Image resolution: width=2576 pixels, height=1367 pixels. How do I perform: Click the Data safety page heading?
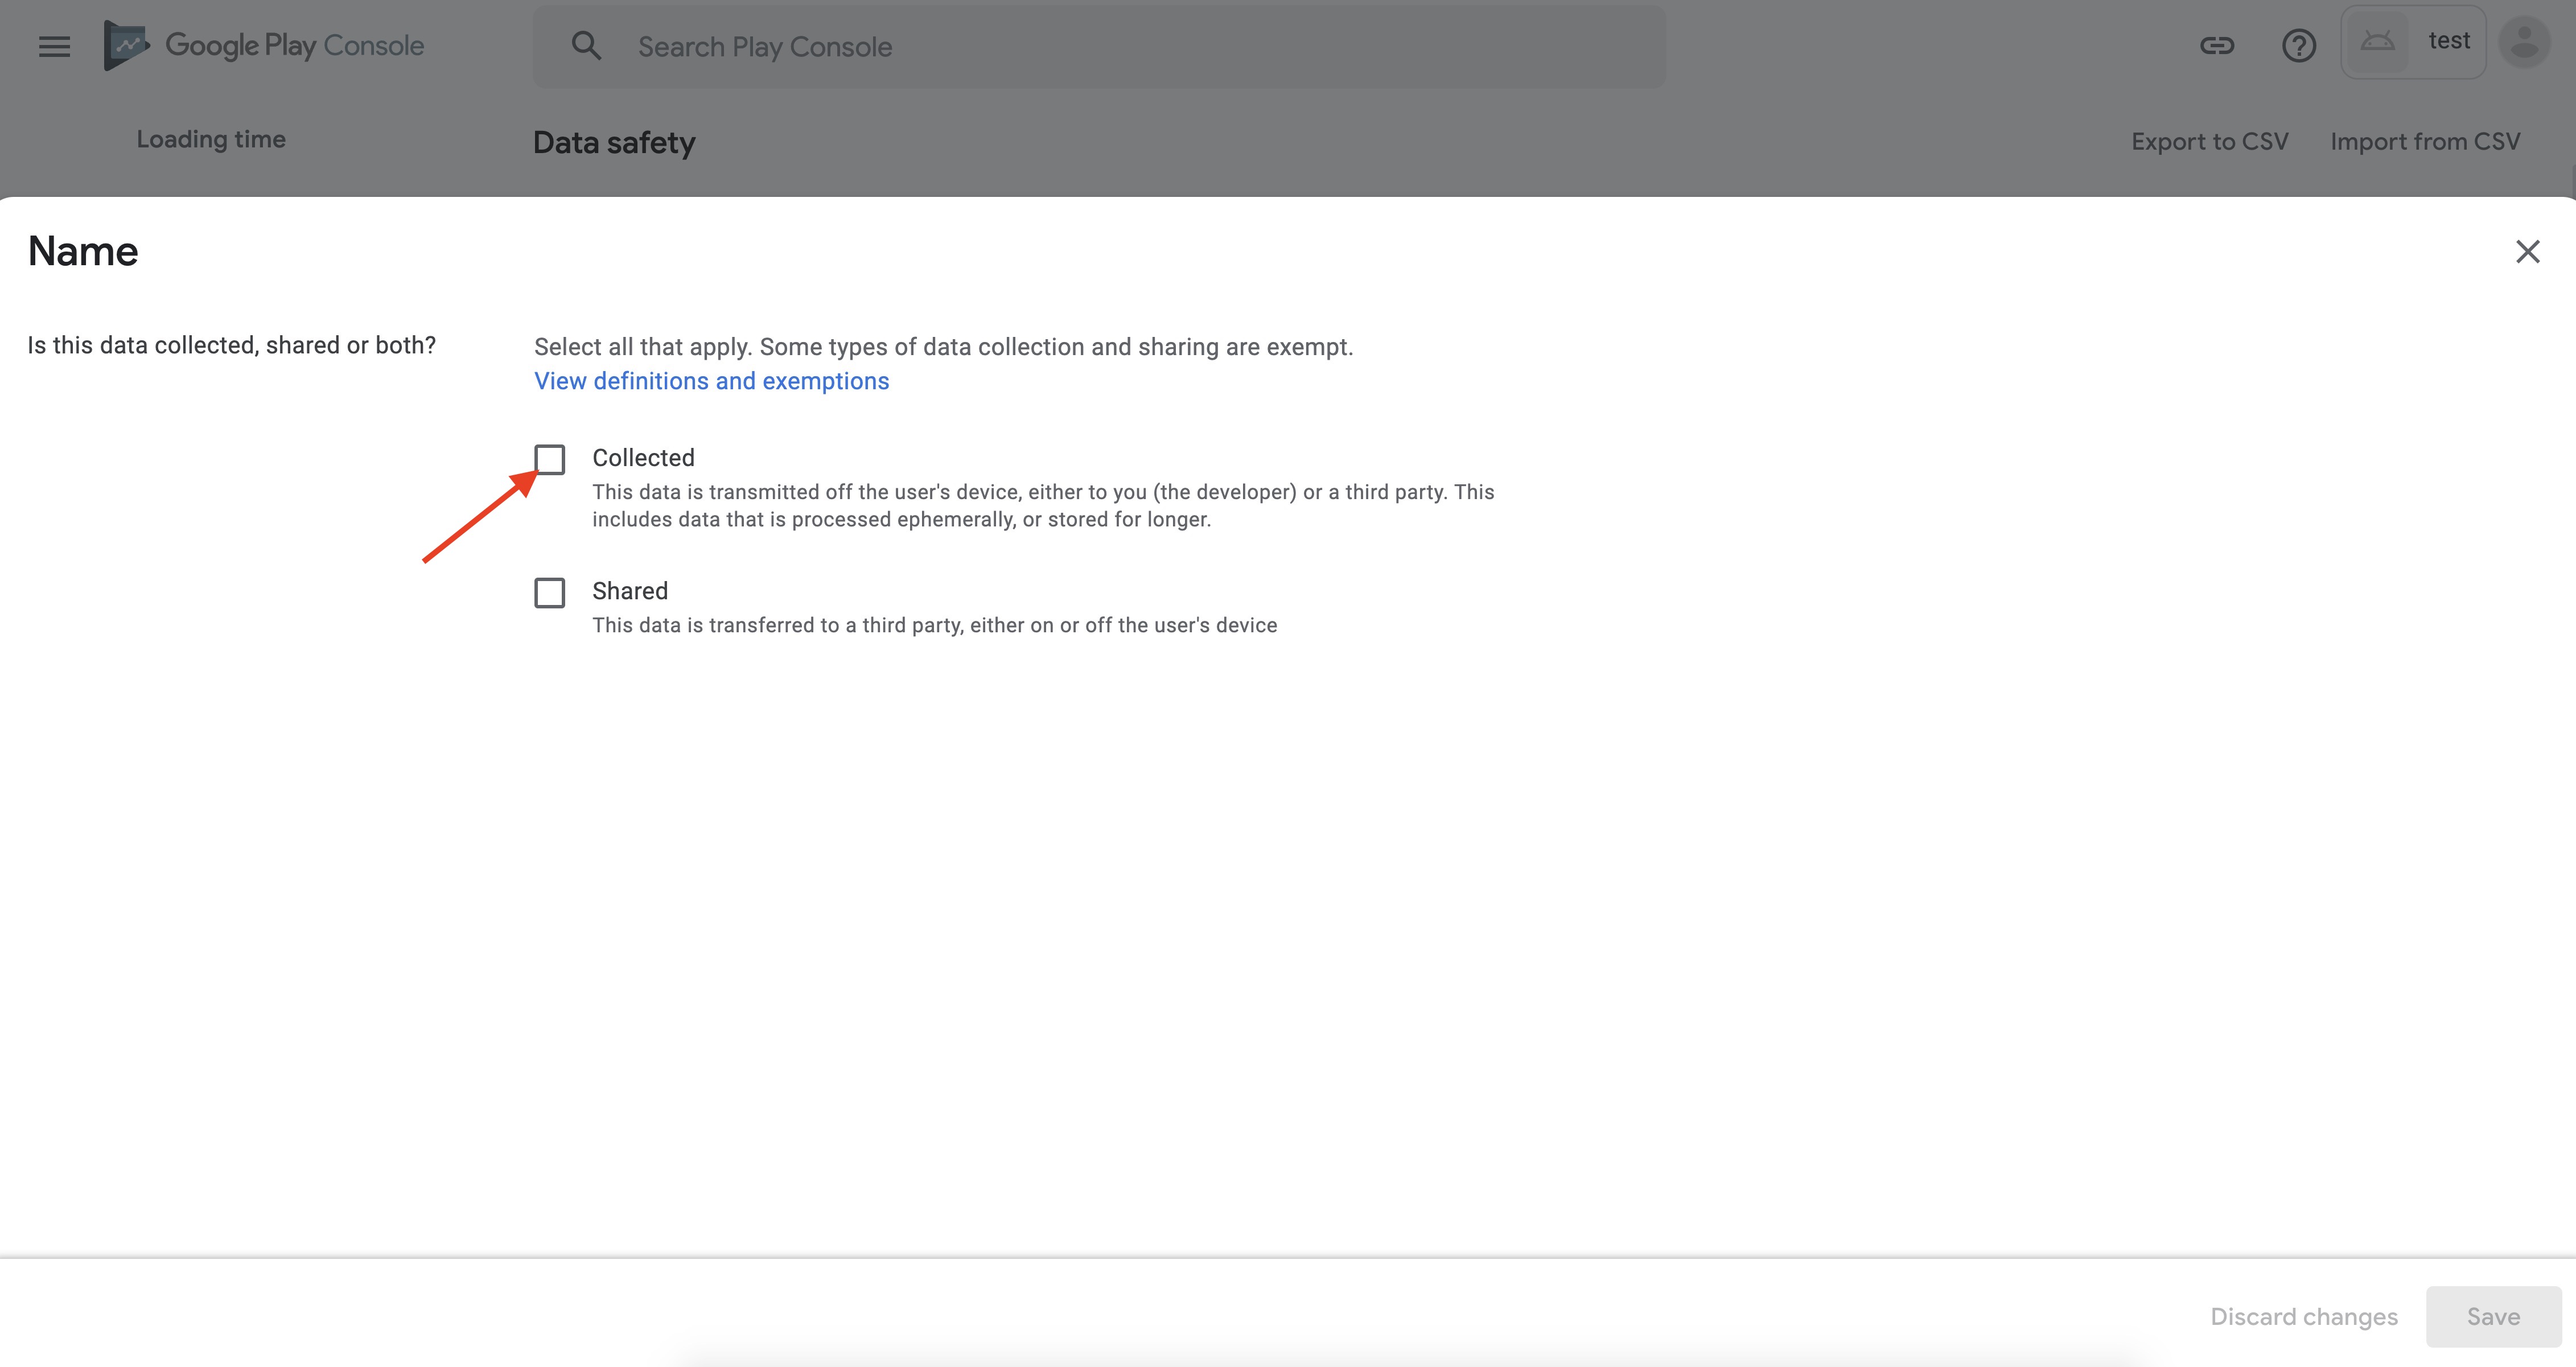[614, 143]
